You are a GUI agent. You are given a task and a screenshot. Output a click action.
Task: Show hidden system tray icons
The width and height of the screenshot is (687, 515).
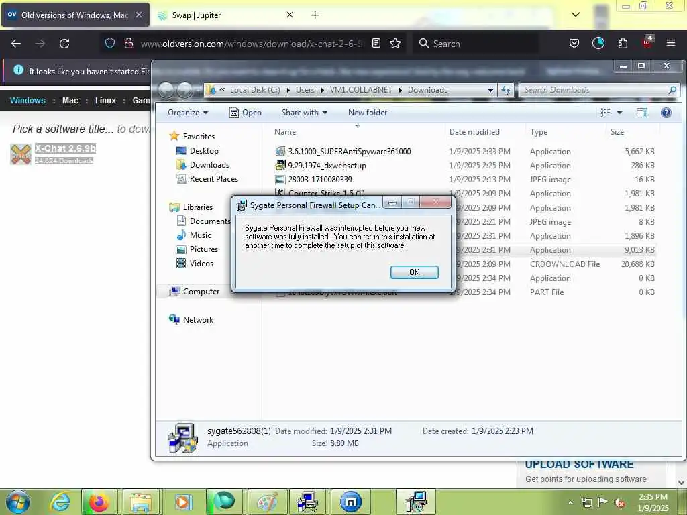tap(570, 503)
